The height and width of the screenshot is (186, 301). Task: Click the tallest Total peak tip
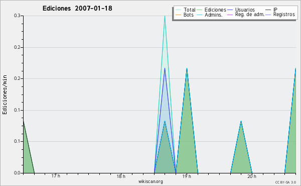(x=165, y=16)
